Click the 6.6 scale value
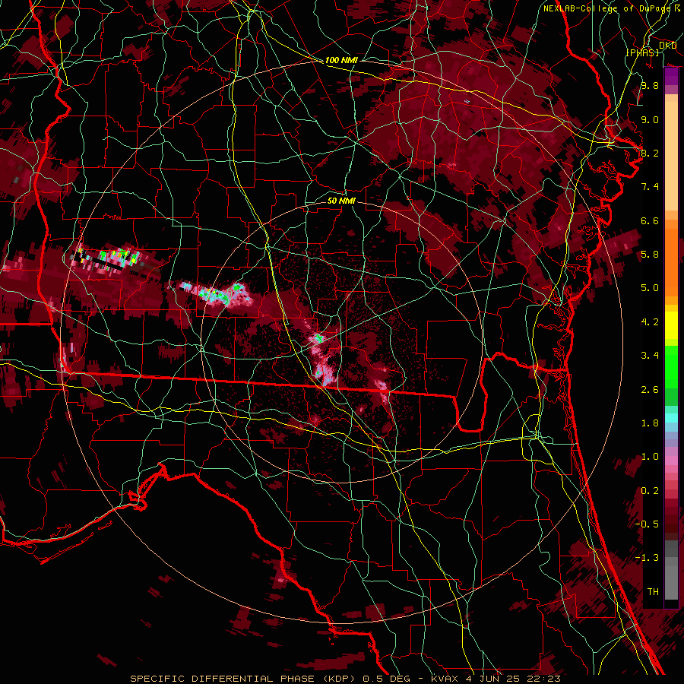Viewport: 684px width, 684px height. [650, 220]
